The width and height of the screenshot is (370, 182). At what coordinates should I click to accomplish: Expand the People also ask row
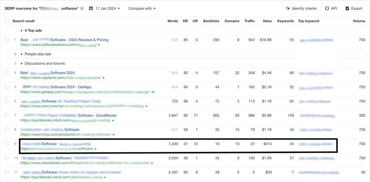(22, 54)
